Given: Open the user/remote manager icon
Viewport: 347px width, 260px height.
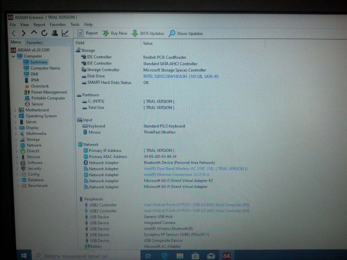Looking at the screenshot, I should click(54, 33).
